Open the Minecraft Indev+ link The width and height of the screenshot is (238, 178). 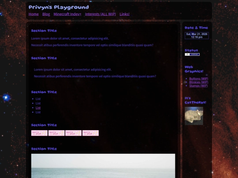tap(67, 14)
